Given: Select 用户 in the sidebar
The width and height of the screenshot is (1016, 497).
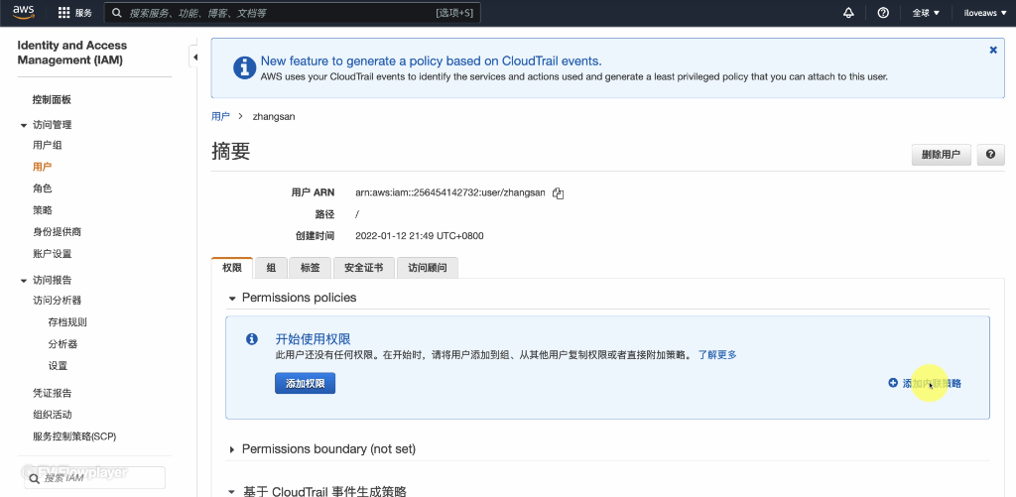Looking at the screenshot, I should [42, 167].
